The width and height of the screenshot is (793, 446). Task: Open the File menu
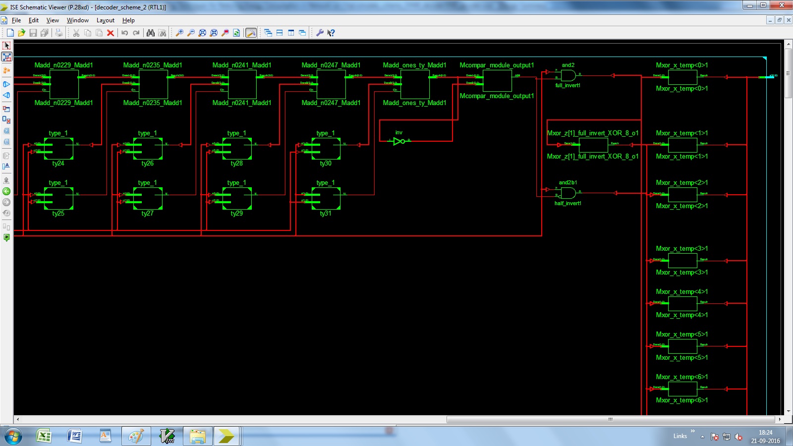(16, 20)
